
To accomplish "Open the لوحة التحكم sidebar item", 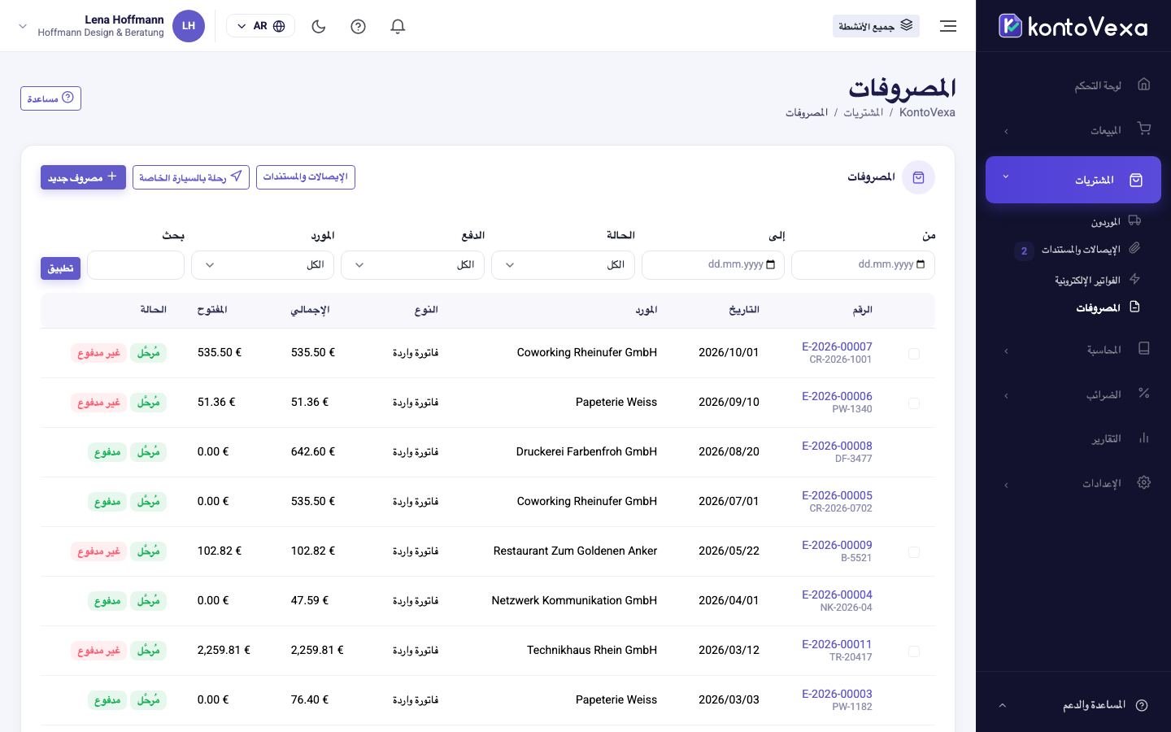I will (1073, 85).
